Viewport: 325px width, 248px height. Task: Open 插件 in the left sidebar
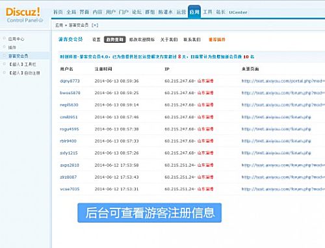click(12, 47)
